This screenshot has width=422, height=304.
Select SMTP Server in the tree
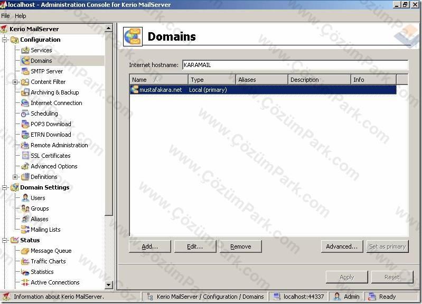coord(47,71)
